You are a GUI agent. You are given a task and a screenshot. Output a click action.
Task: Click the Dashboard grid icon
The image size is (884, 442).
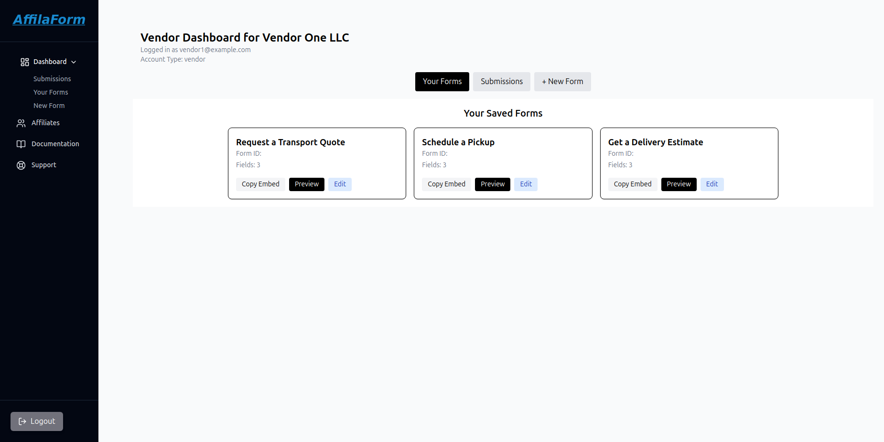coord(25,62)
